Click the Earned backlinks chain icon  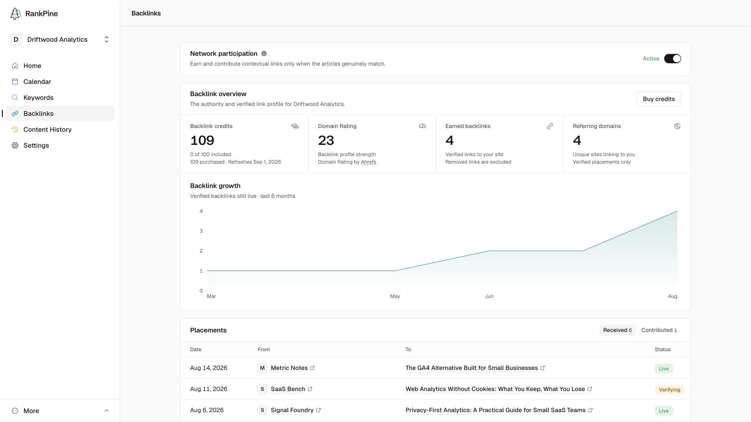point(550,126)
